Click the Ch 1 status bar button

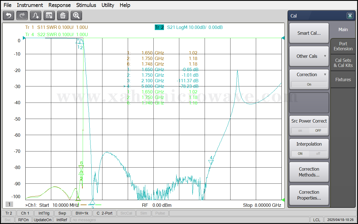click(25, 213)
